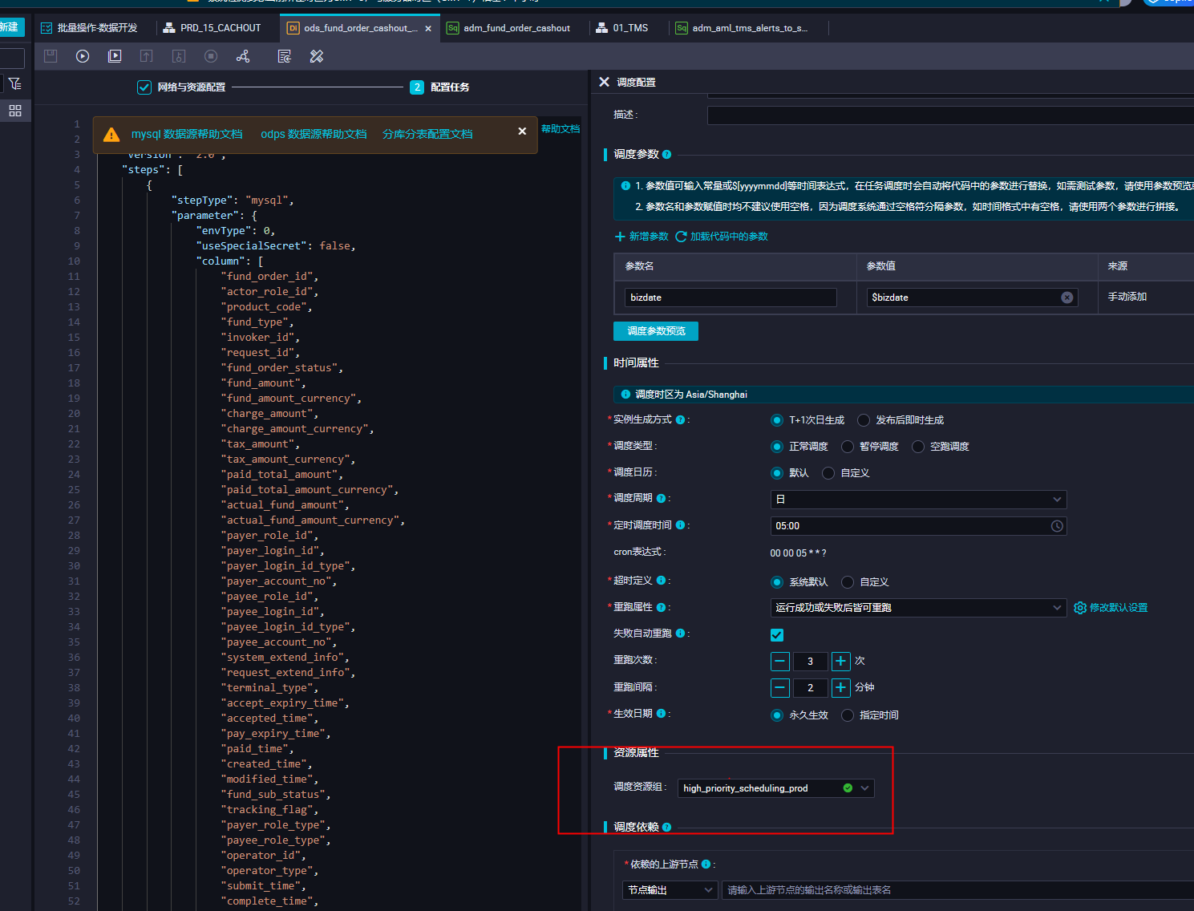Image resolution: width=1194 pixels, height=911 pixels.
Task: Open the 节点输出 dropdown
Action: click(670, 890)
